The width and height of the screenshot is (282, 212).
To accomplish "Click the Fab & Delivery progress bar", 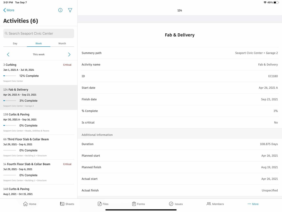I will 10,101.
